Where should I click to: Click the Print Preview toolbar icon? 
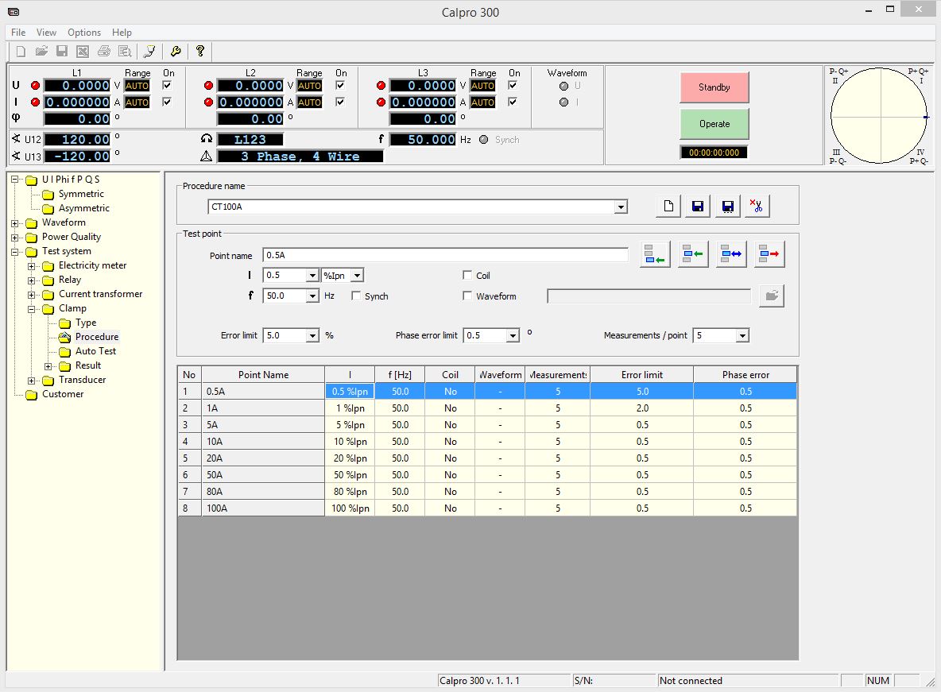click(125, 52)
